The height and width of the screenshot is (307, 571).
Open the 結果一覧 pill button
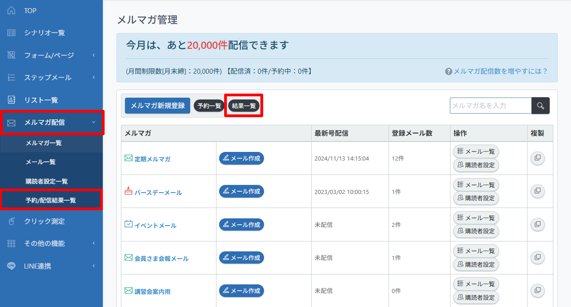coord(244,106)
